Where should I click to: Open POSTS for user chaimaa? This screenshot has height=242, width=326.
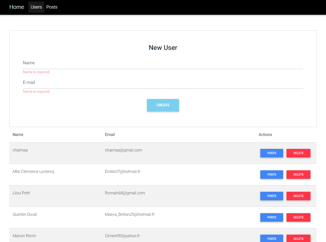(x=271, y=153)
